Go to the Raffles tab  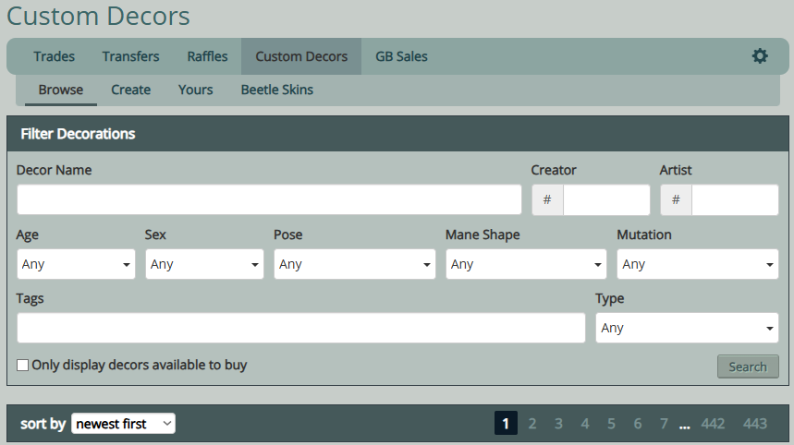(207, 56)
